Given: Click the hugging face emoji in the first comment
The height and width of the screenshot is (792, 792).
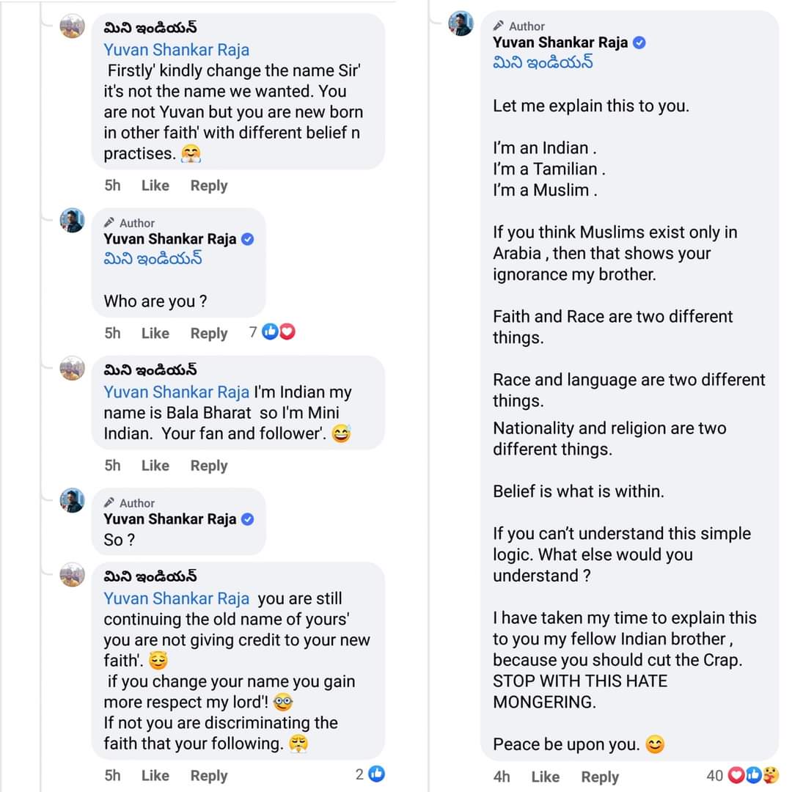Looking at the screenshot, I should pyautogui.click(x=191, y=155).
